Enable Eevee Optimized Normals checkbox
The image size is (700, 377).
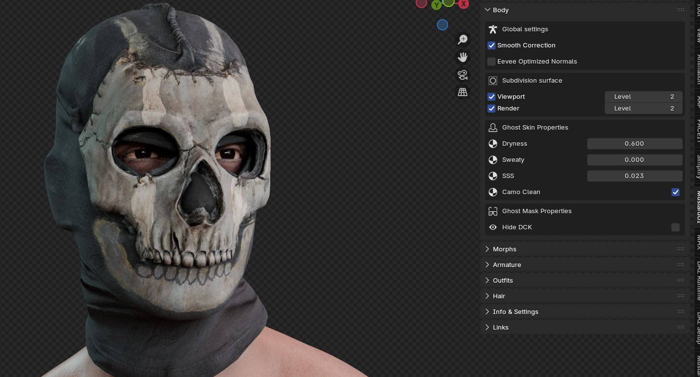point(491,62)
